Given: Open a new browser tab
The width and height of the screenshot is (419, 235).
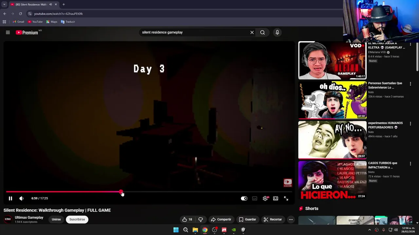Looking at the screenshot, I should [x=64, y=5].
